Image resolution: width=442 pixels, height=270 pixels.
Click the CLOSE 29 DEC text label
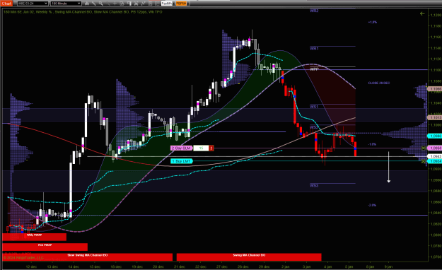point(379,83)
